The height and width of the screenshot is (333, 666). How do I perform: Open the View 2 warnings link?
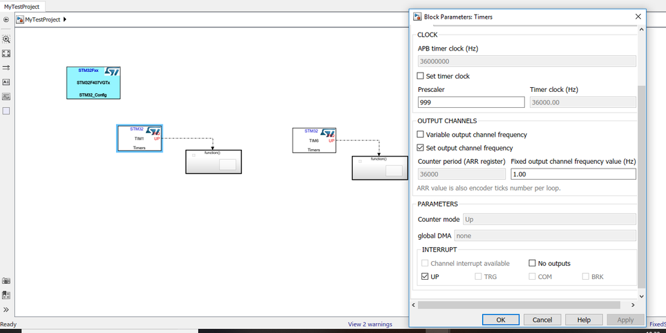(370, 324)
